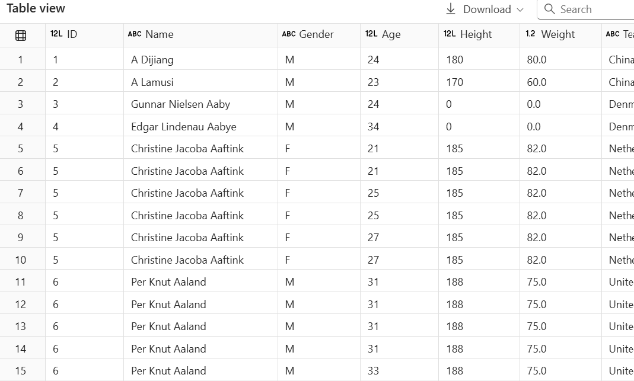Click the table grid icon in header corner
Viewport: 634px width, 381px height.
[21, 36]
